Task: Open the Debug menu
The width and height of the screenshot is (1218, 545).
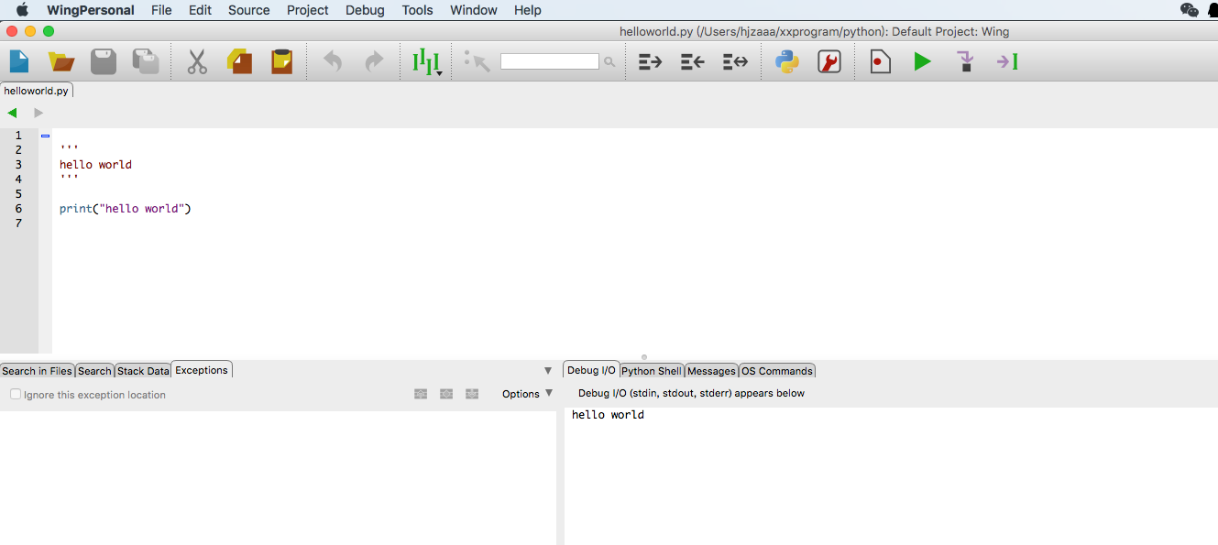Action: click(x=365, y=10)
